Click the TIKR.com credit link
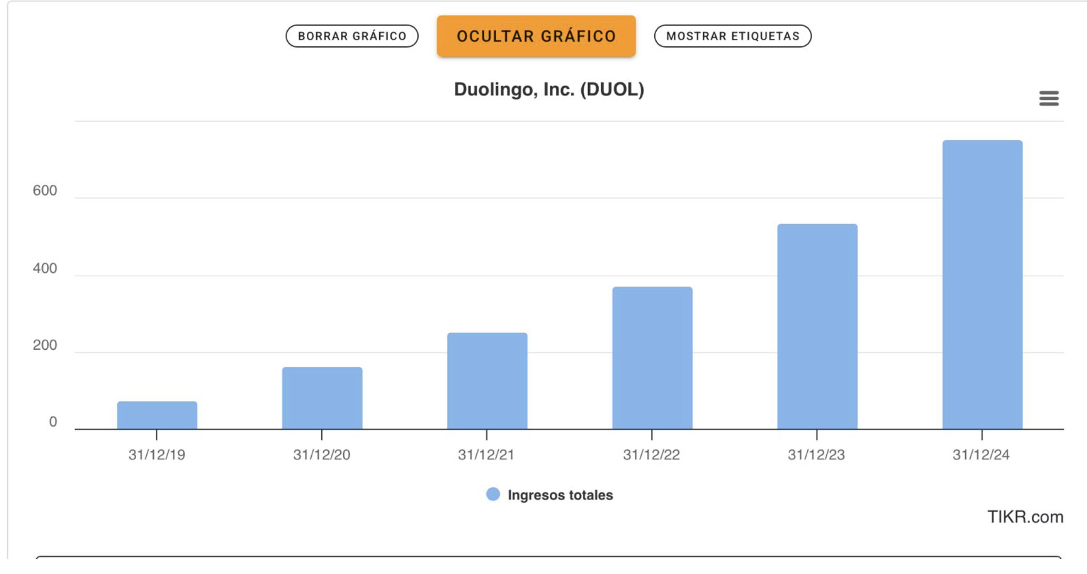 coord(1025,517)
